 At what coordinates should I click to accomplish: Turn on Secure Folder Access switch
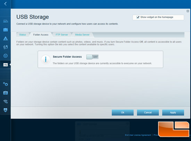(x=92, y=57)
